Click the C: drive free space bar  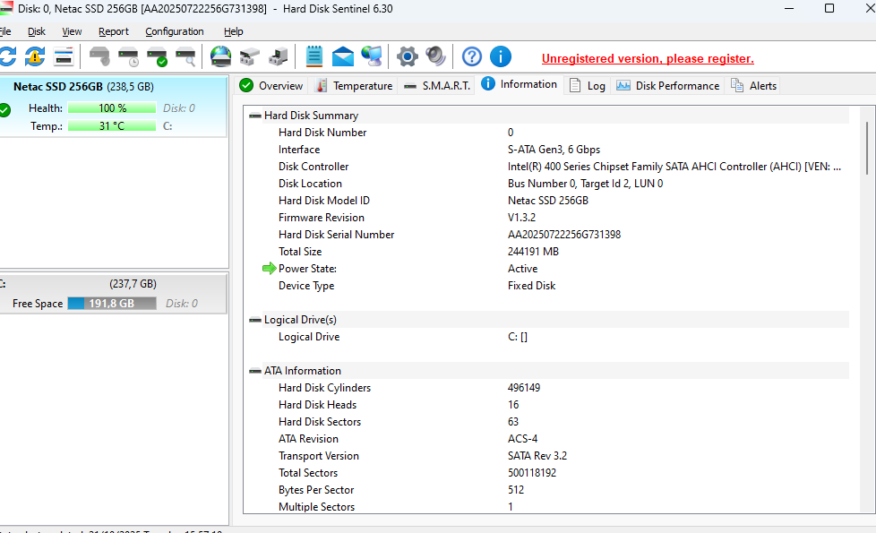click(113, 304)
